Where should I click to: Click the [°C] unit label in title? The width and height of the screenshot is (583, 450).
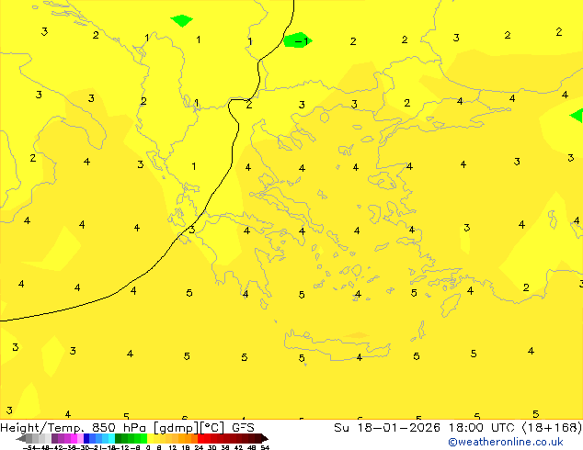pyautogui.click(x=214, y=427)
